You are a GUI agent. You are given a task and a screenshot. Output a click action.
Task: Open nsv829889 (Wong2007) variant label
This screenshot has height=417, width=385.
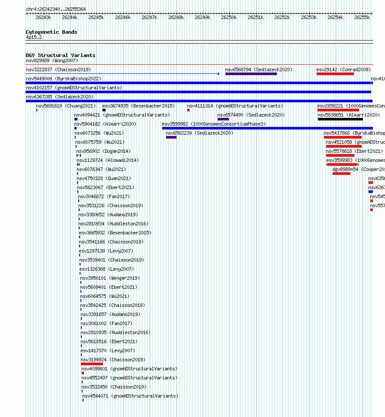tap(52, 60)
